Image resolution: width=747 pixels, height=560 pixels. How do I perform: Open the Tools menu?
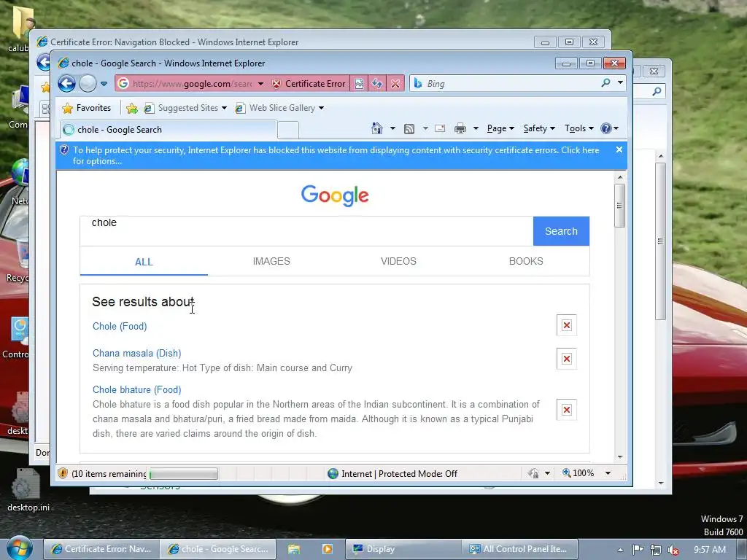[x=578, y=128]
